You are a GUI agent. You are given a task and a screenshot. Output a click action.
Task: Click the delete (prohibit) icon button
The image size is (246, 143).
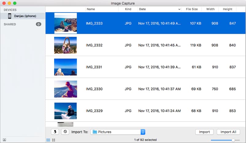click(x=65, y=132)
